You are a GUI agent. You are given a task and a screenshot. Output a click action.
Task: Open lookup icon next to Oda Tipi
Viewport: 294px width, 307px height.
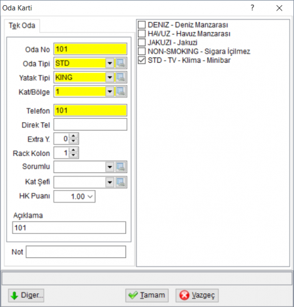[120, 63]
